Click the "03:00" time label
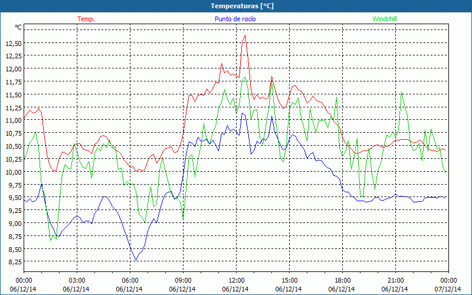The image size is (472, 295). click(x=77, y=281)
